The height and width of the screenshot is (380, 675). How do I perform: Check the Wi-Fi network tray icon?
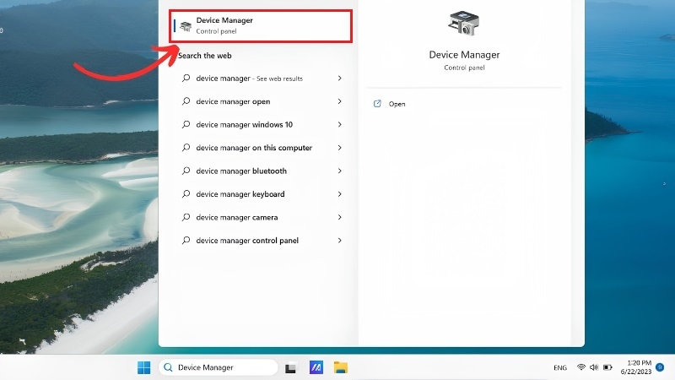tap(581, 367)
